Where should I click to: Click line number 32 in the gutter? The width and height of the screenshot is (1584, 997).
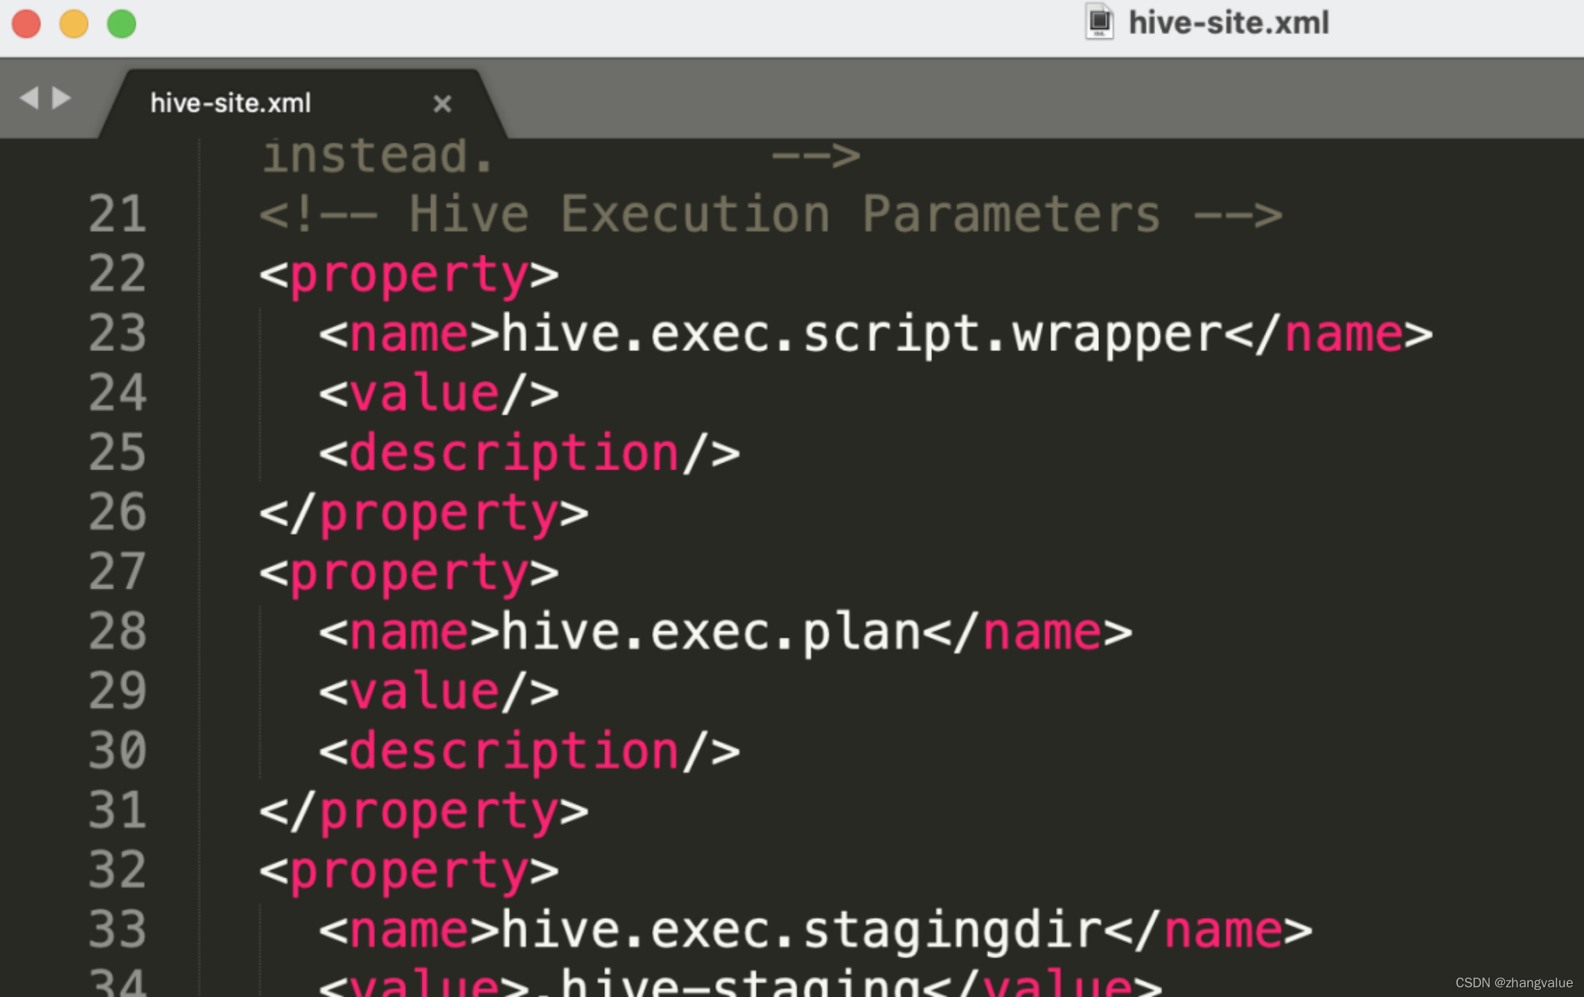click(117, 870)
